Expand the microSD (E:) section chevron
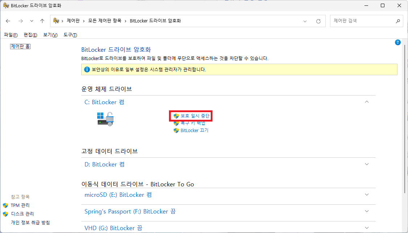The image size is (408, 233). 367,195
